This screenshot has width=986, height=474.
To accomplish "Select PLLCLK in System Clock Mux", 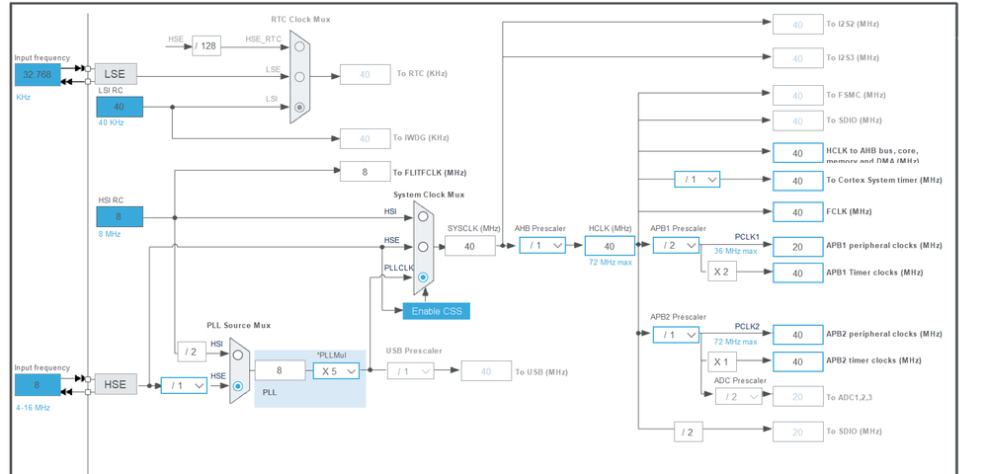I will 423,276.
